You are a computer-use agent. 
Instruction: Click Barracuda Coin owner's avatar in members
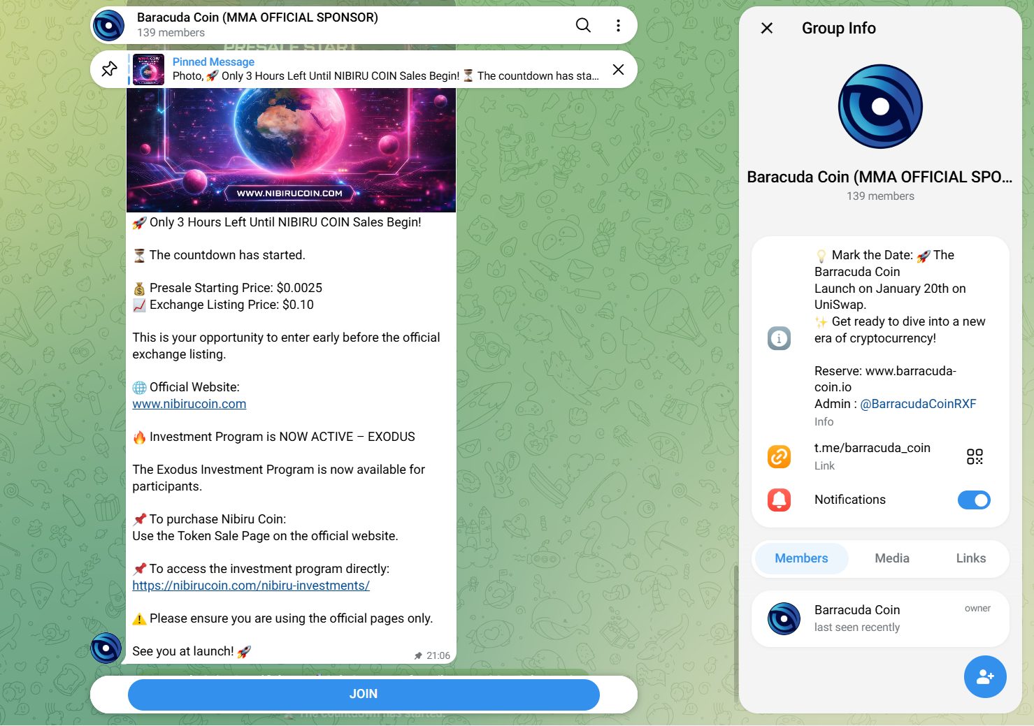point(784,618)
